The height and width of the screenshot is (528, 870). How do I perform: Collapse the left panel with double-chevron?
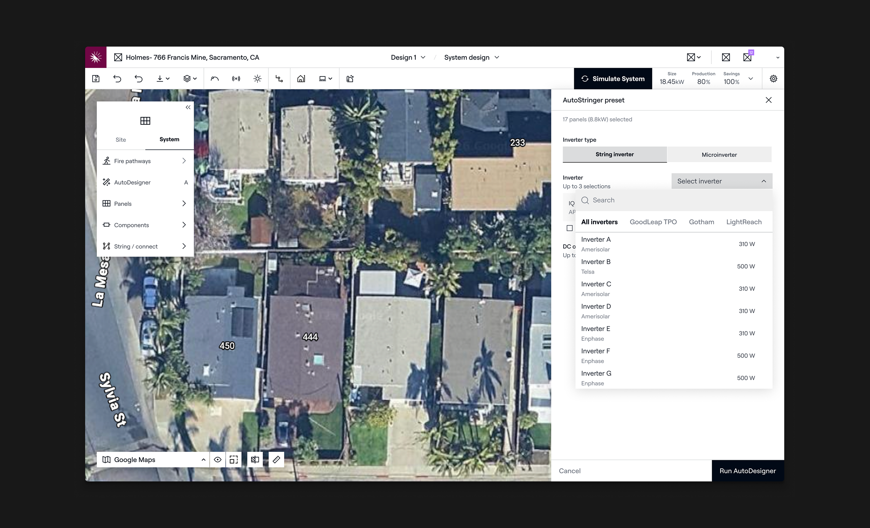click(x=188, y=107)
